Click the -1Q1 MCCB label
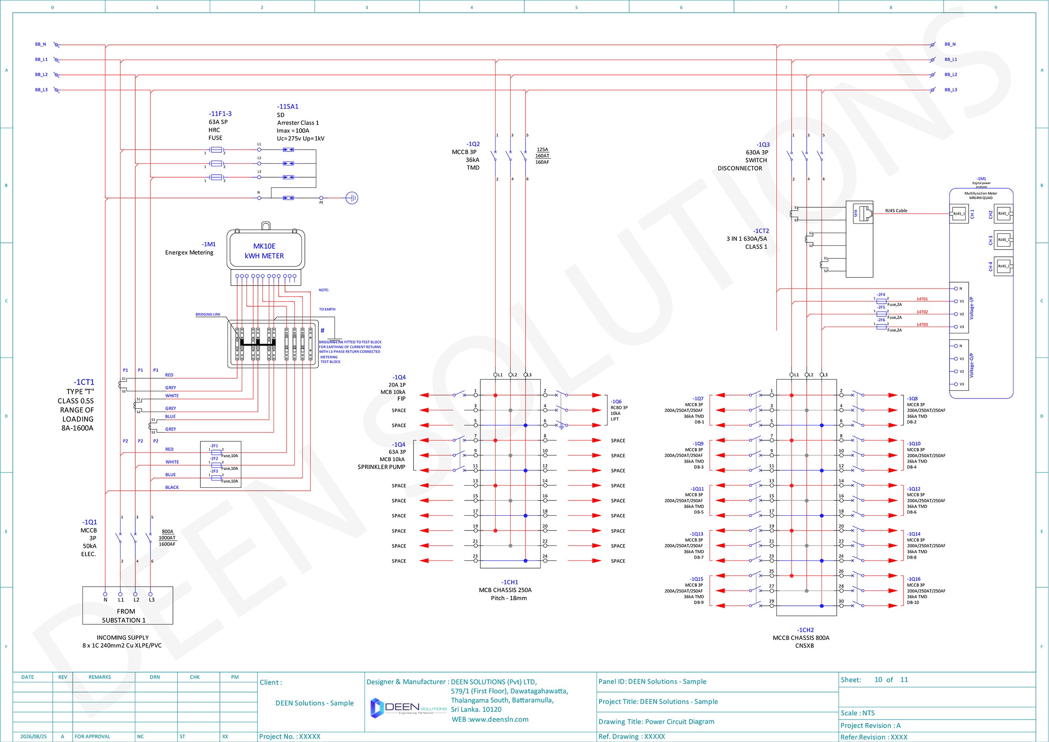1049x742 pixels. [x=89, y=538]
